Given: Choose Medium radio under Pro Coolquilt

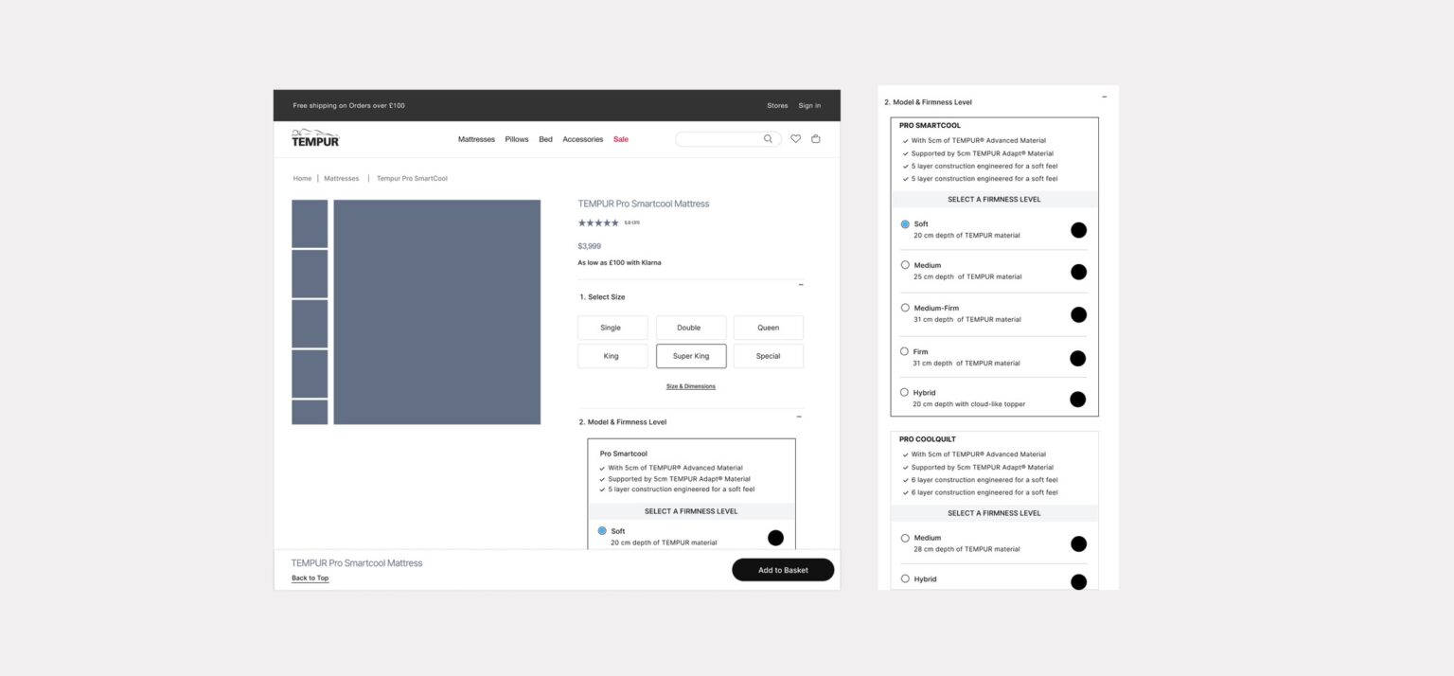Looking at the screenshot, I should point(905,538).
